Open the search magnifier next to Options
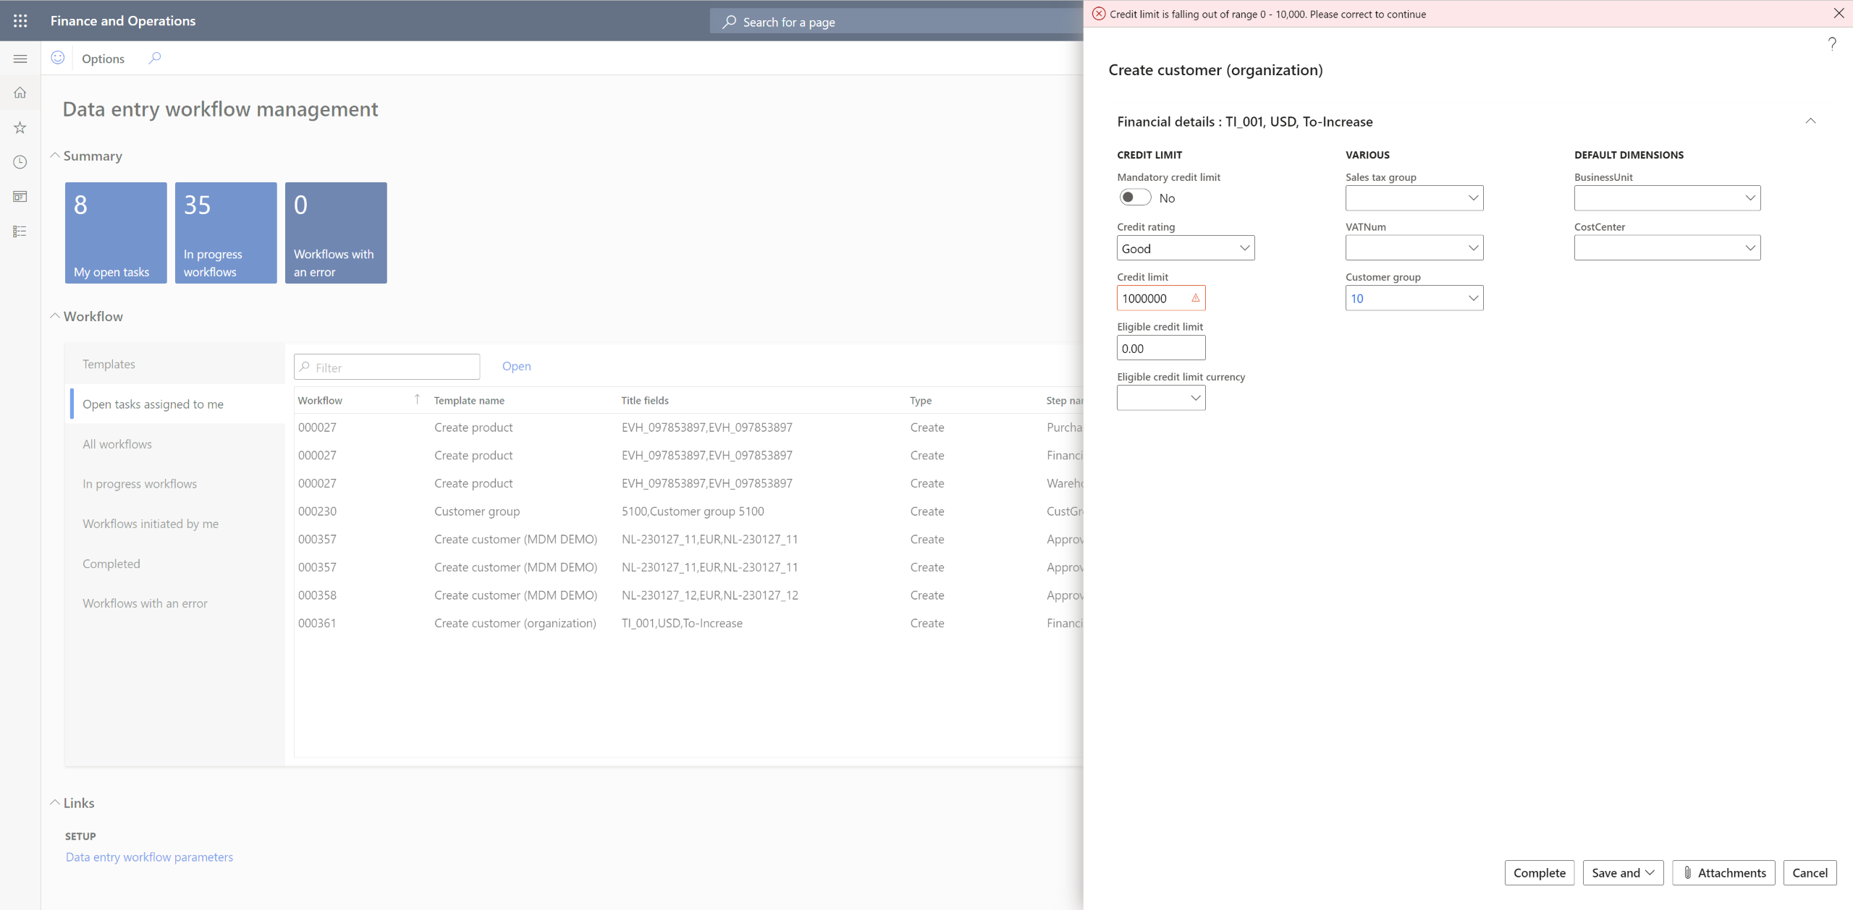 tap(154, 58)
